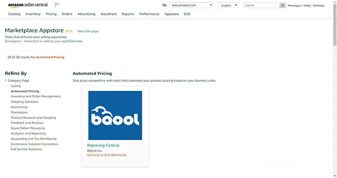Click the search magnifier button
Viewport: 337px width, 178px height.
click(x=283, y=5)
